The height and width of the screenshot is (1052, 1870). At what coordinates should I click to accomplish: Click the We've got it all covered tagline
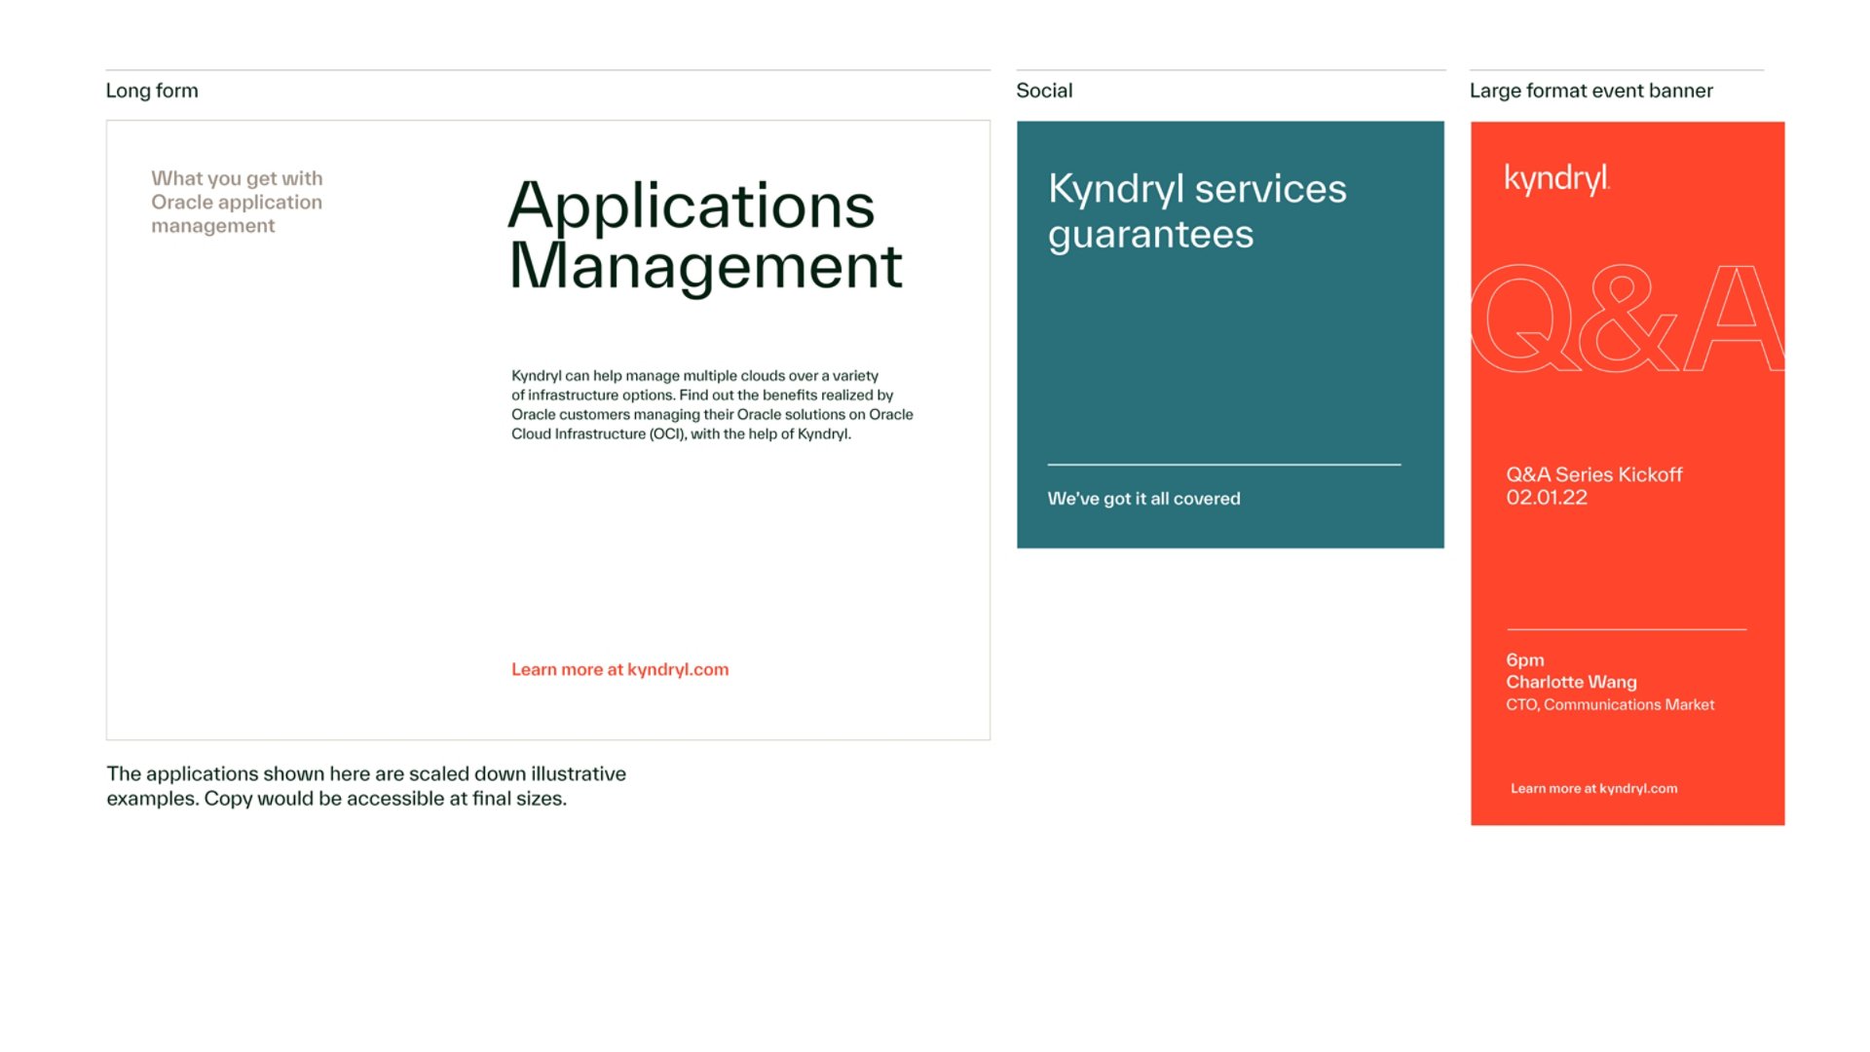[x=1143, y=499]
